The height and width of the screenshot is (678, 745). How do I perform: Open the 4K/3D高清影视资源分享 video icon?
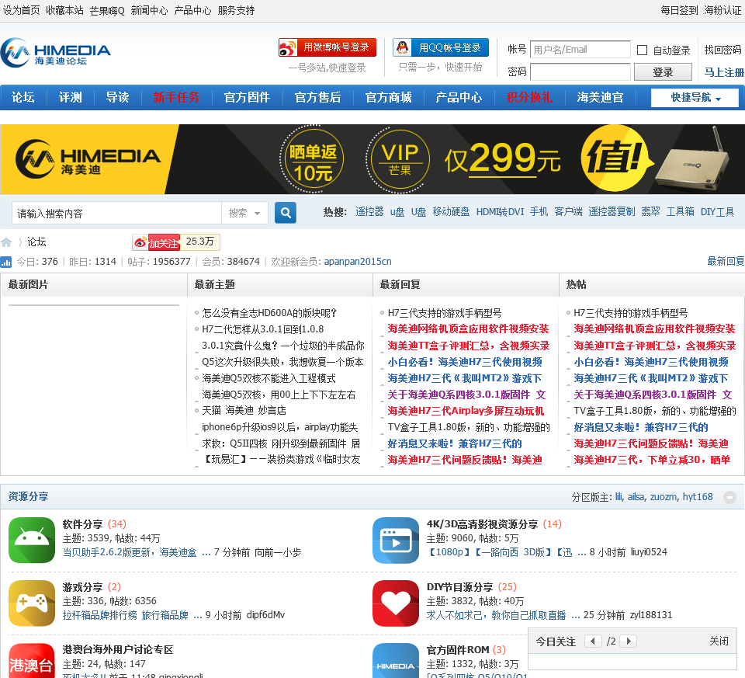coord(396,540)
